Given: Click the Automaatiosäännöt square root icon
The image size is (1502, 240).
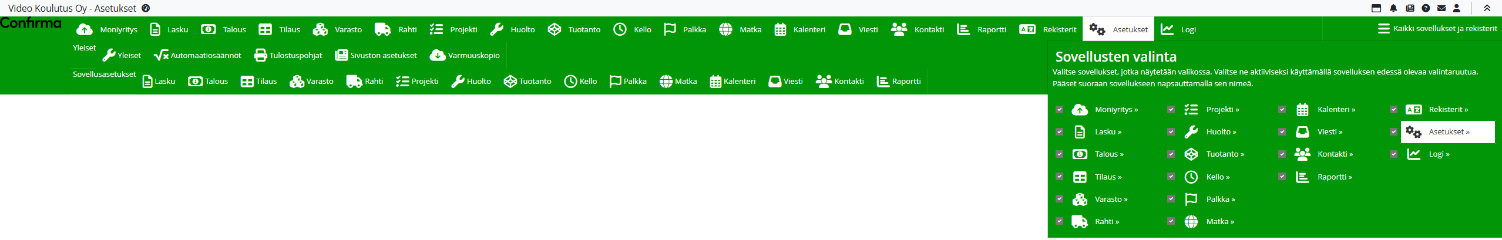Looking at the screenshot, I should [x=161, y=55].
